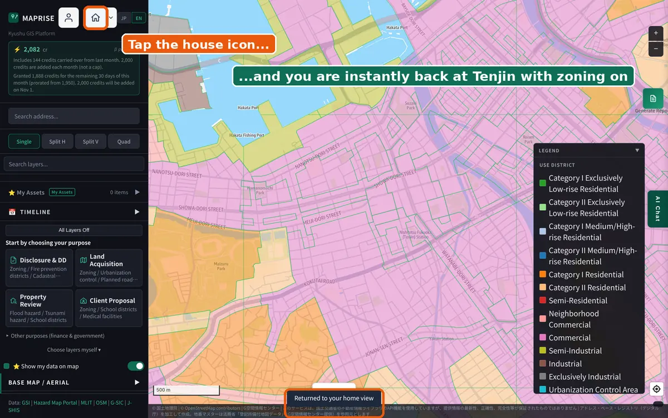The width and height of the screenshot is (668, 418).
Task: Click the Neighborhood Commercial legend swatch
Action: tap(542, 319)
